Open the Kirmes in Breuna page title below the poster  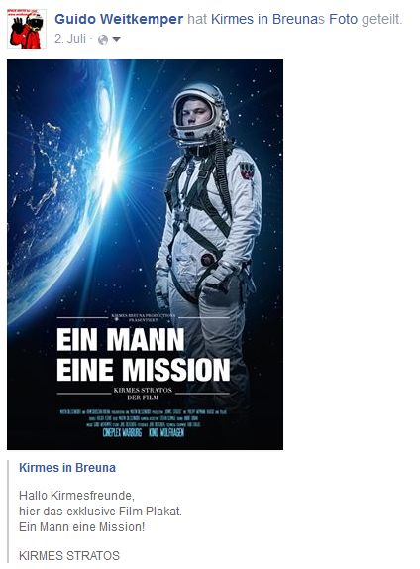click(x=67, y=468)
